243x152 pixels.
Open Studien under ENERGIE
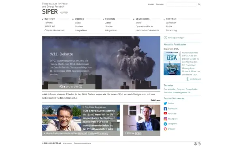pos(79,26)
